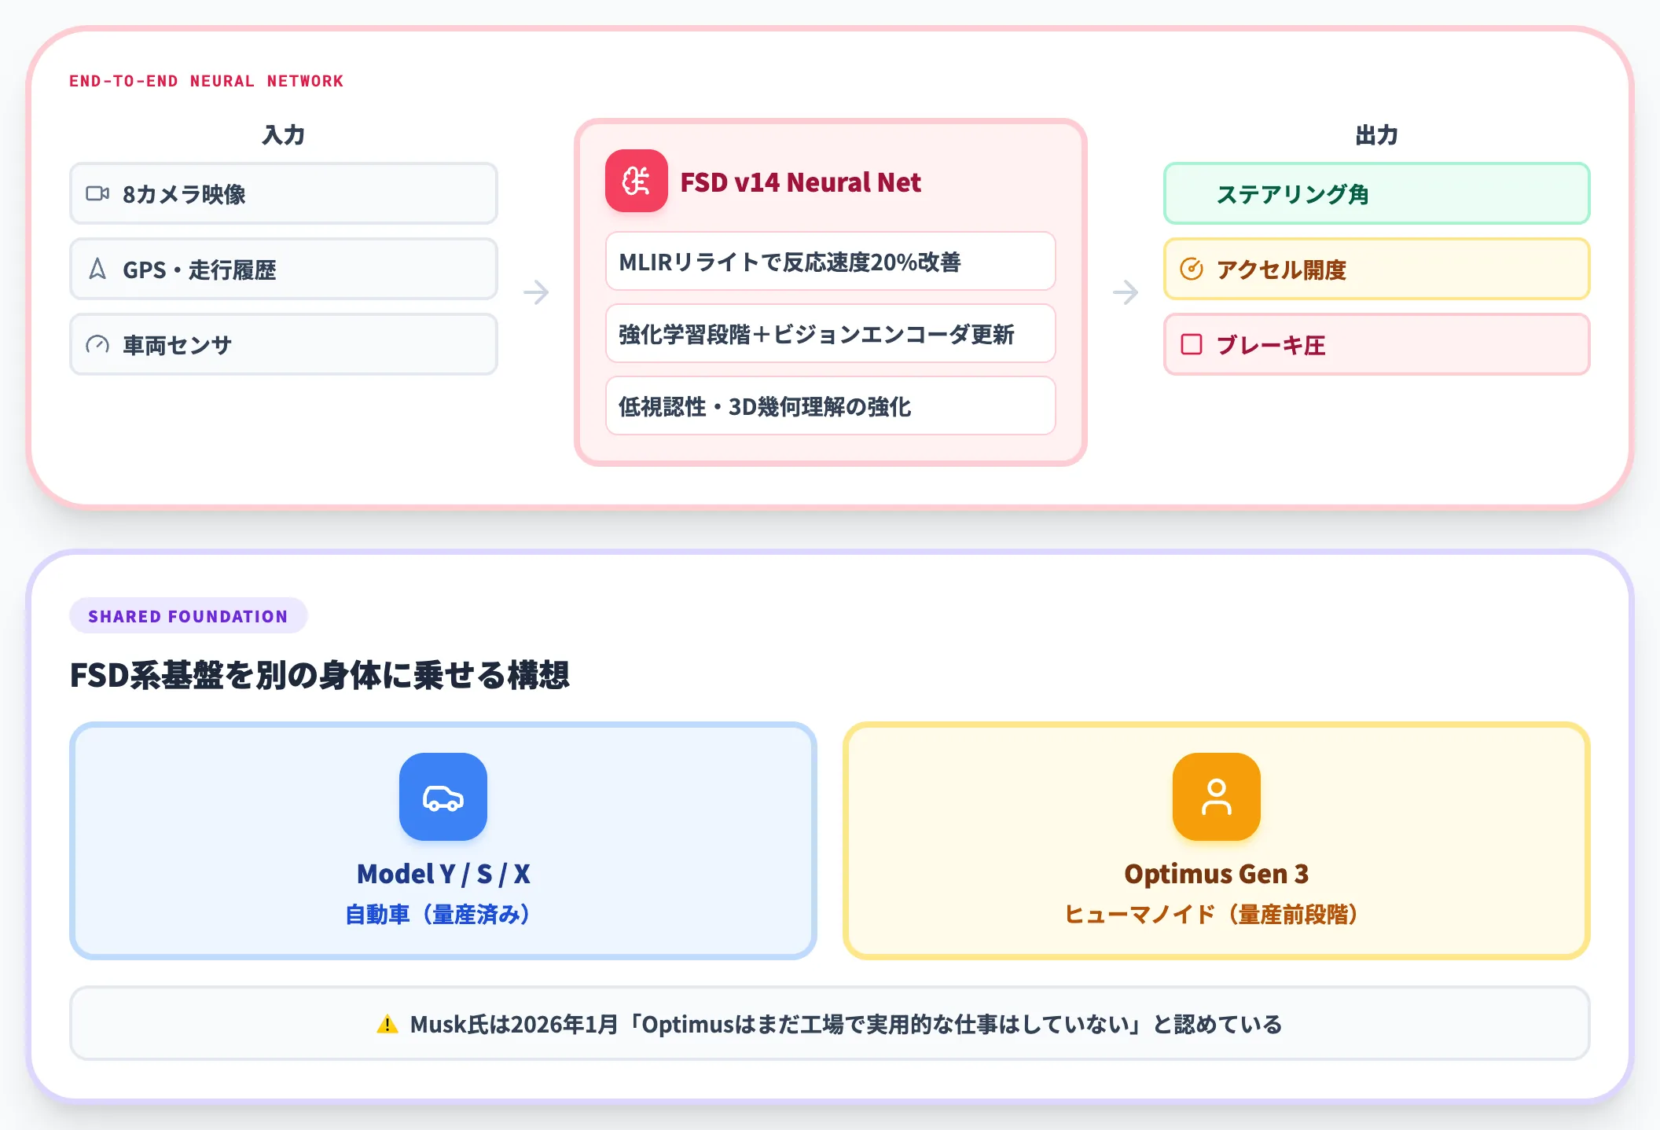
Task: Click the Optimus Gen 3 title
Action: click(x=1217, y=874)
